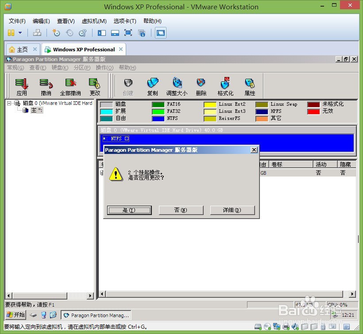Click the Undo All (全部撤消) icon
The width and height of the screenshot is (363, 334).
[70, 87]
